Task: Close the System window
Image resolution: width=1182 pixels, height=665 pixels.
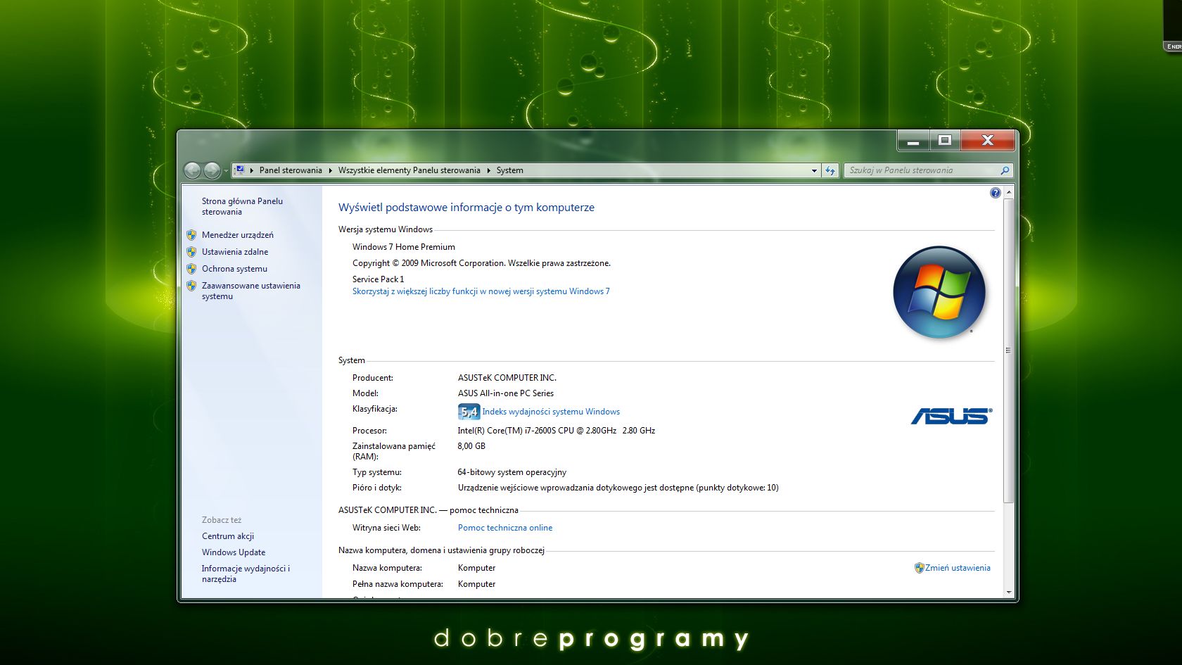Action: (x=988, y=141)
